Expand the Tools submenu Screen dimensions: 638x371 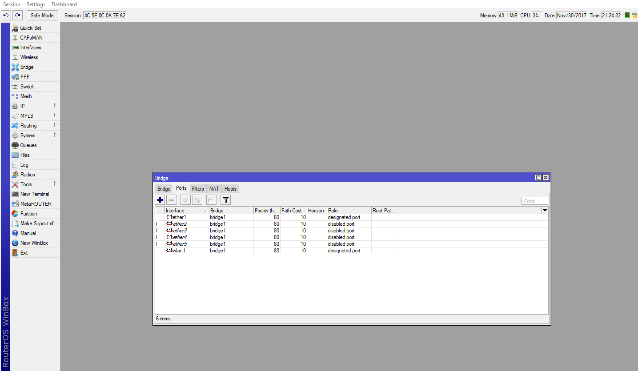pyautogui.click(x=35, y=184)
